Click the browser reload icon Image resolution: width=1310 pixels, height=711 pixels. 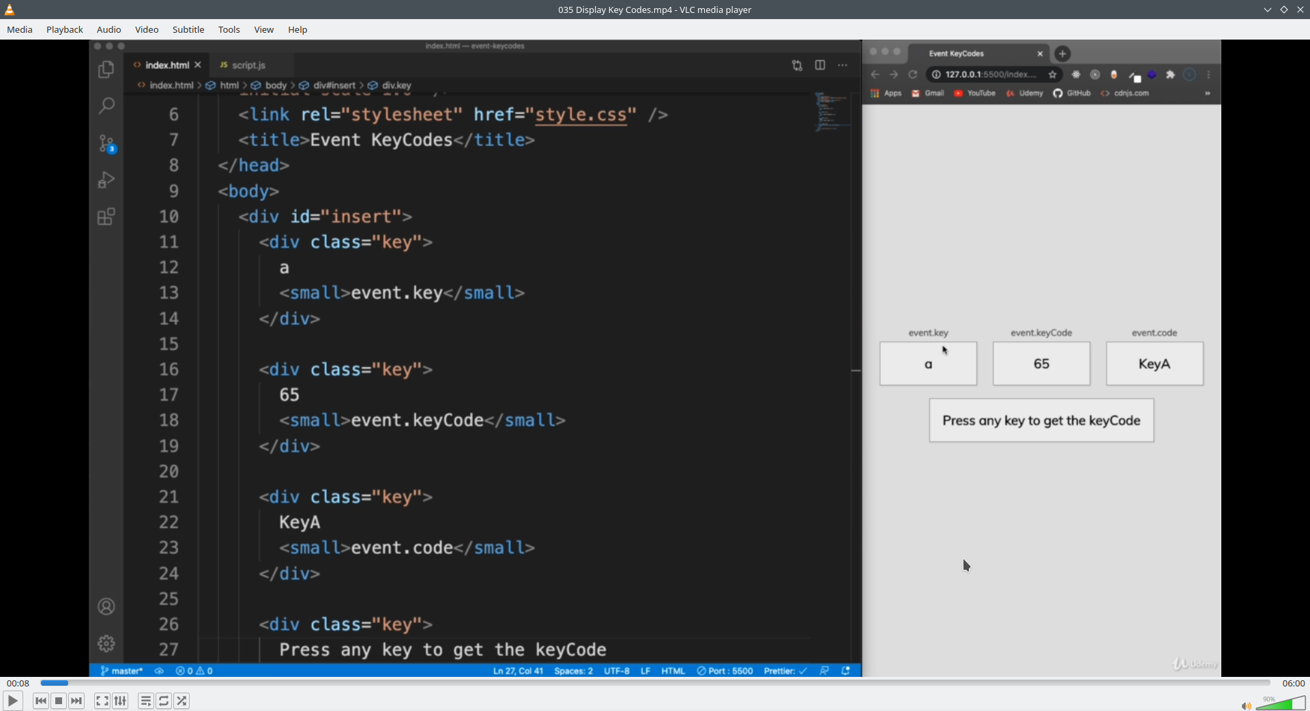tap(913, 75)
